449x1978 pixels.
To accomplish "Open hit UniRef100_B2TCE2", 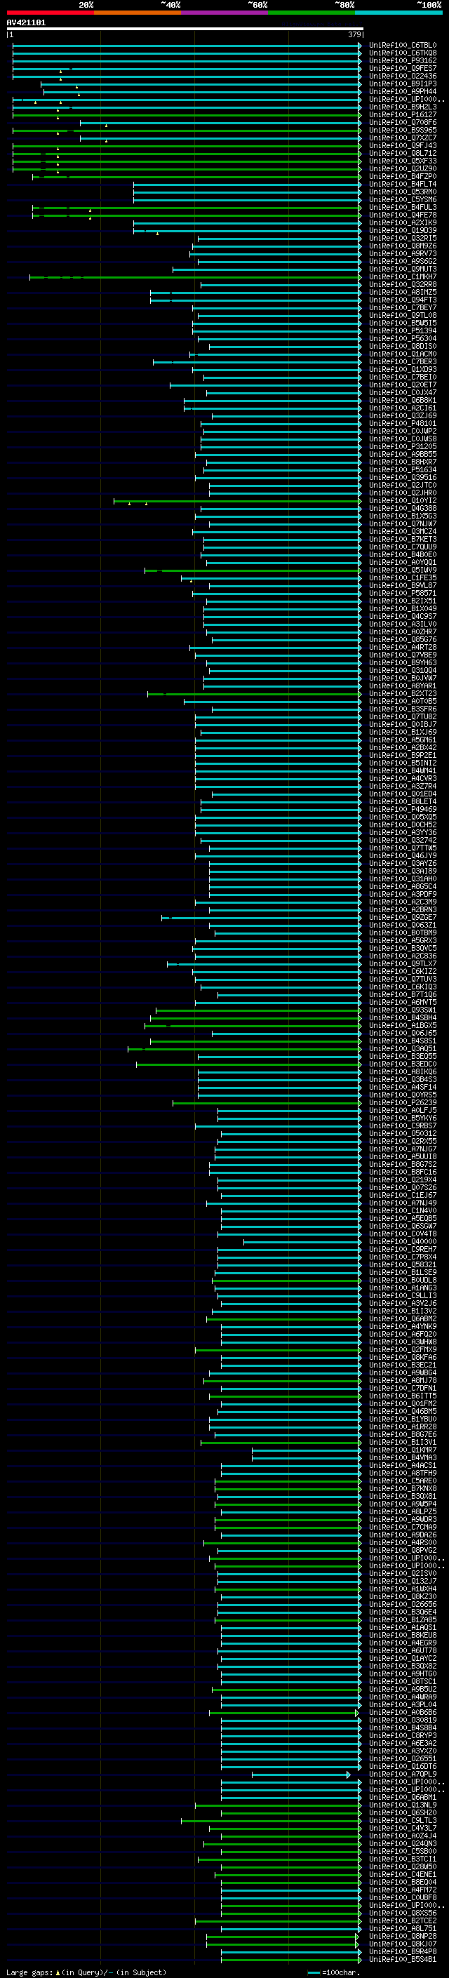I will [403, 1920].
